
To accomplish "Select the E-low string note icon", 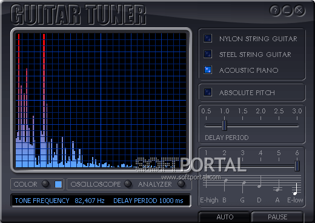I will point(296,189).
